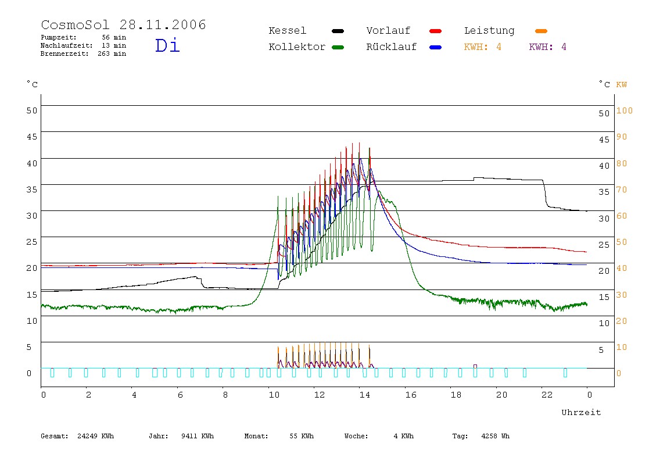Viewport: 667px width, 472px height.
Task: Click hour "6" on the Uhrzeit axis
Action: tap(180, 395)
